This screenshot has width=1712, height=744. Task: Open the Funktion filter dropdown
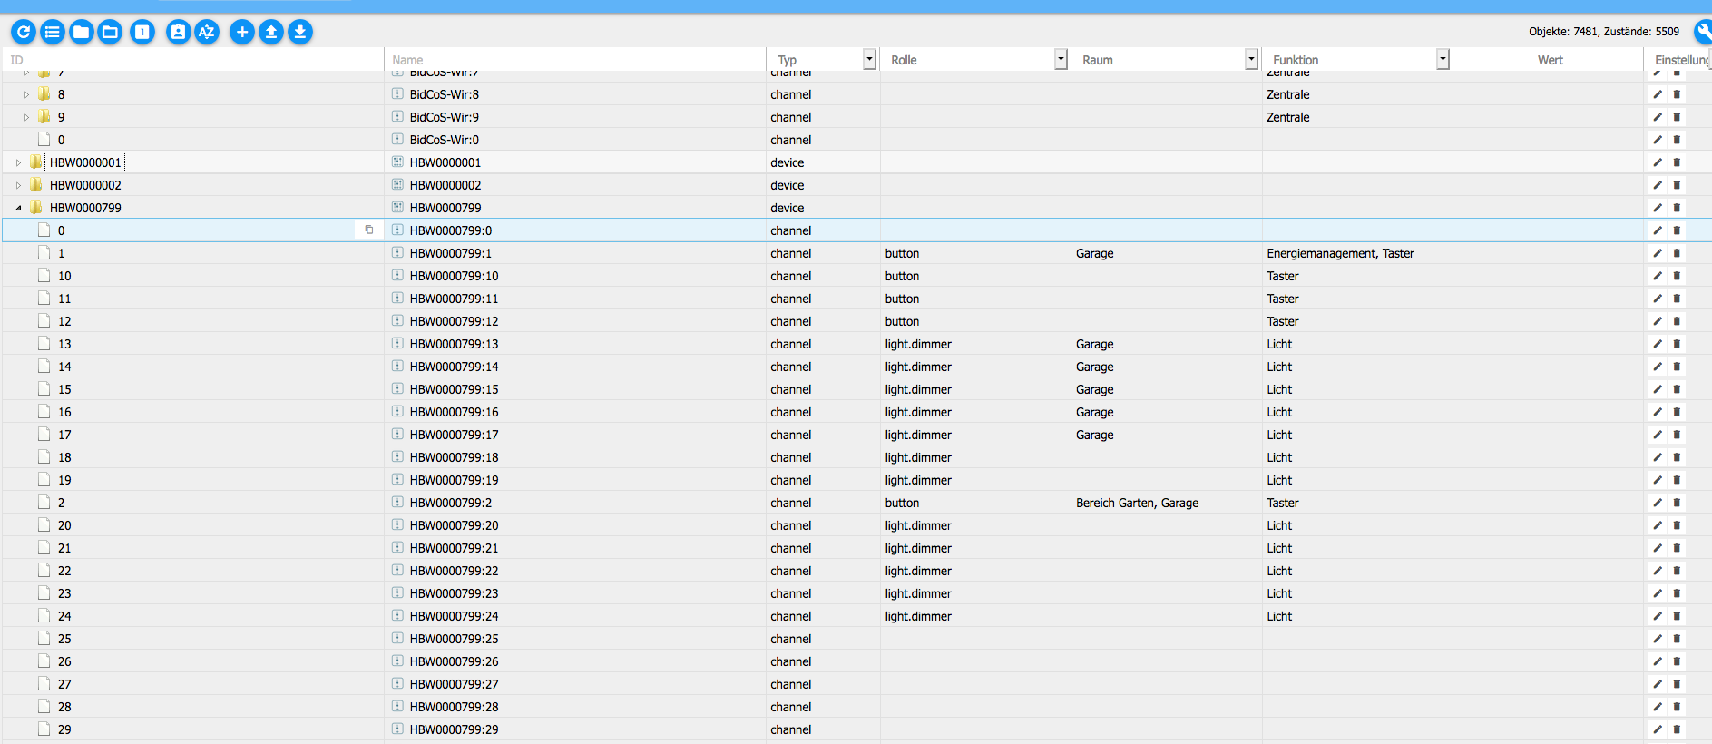[1443, 59]
